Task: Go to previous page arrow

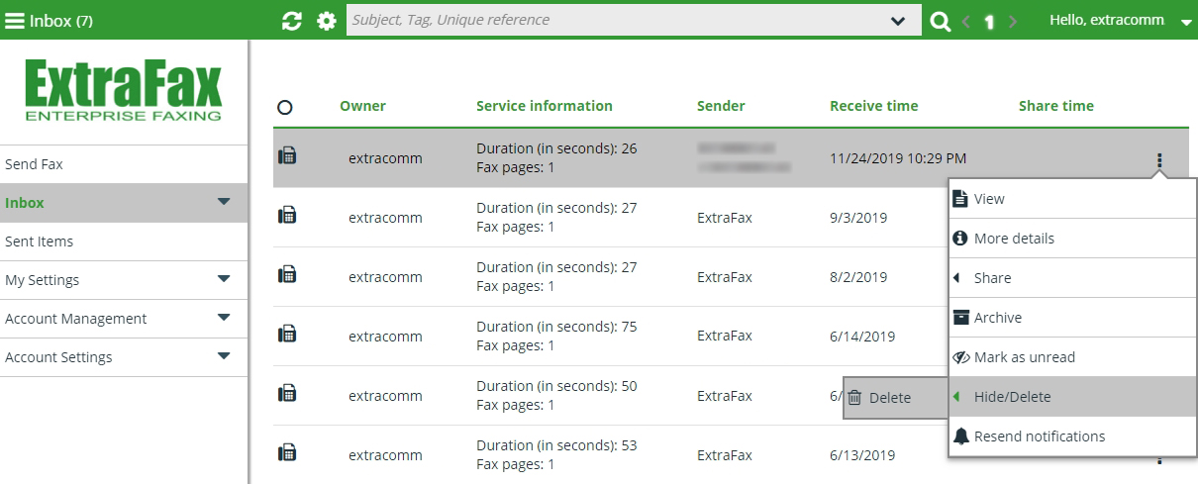Action: pyautogui.click(x=966, y=21)
